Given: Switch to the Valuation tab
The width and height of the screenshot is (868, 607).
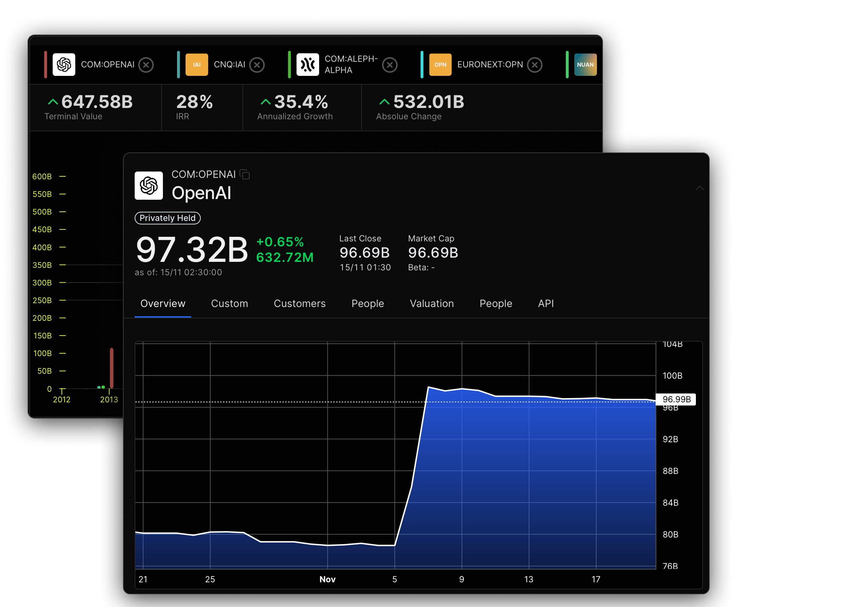Looking at the screenshot, I should pos(432,303).
